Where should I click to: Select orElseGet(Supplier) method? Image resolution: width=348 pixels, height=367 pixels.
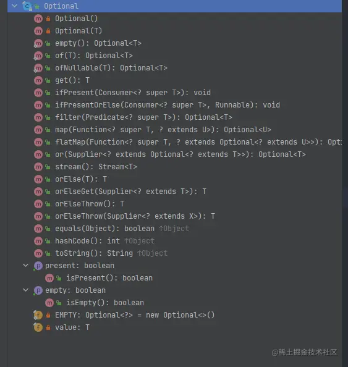130,192
